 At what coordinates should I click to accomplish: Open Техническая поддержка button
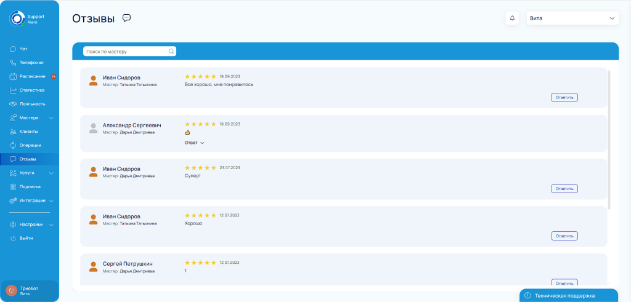point(568,295)
